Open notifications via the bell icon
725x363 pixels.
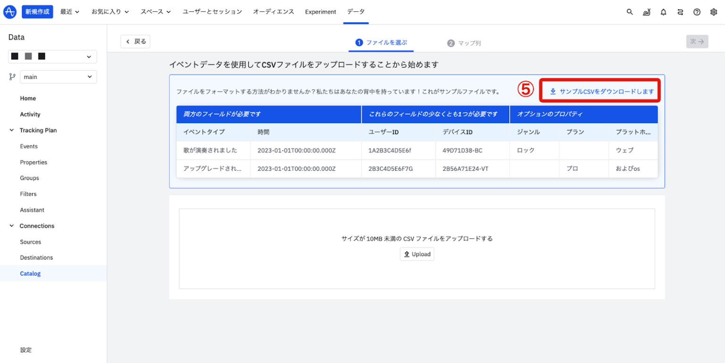(663, 12)
